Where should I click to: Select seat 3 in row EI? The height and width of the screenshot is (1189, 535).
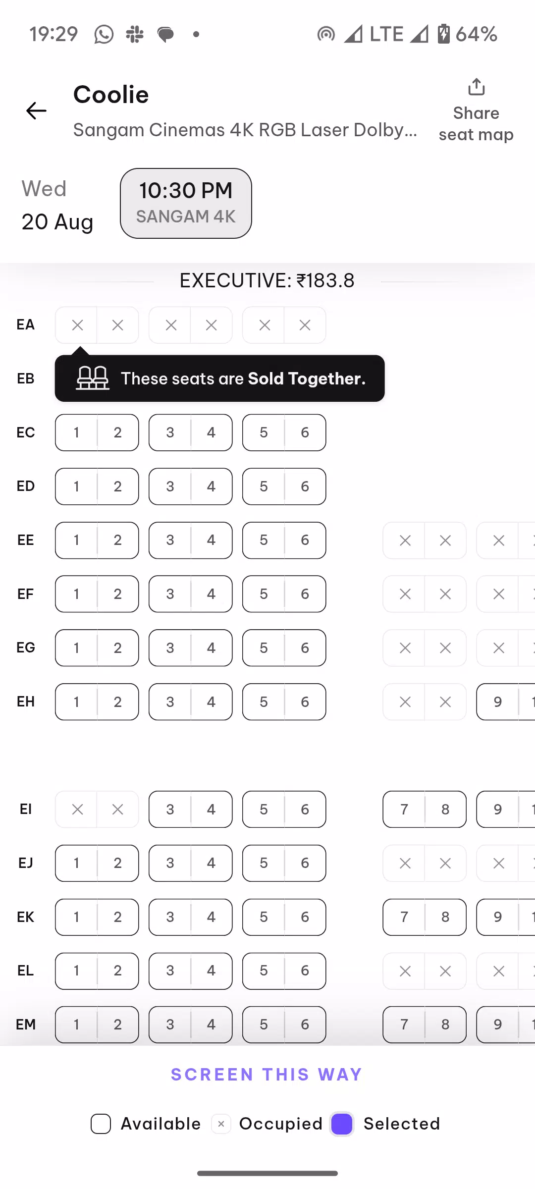click(170, 810)
